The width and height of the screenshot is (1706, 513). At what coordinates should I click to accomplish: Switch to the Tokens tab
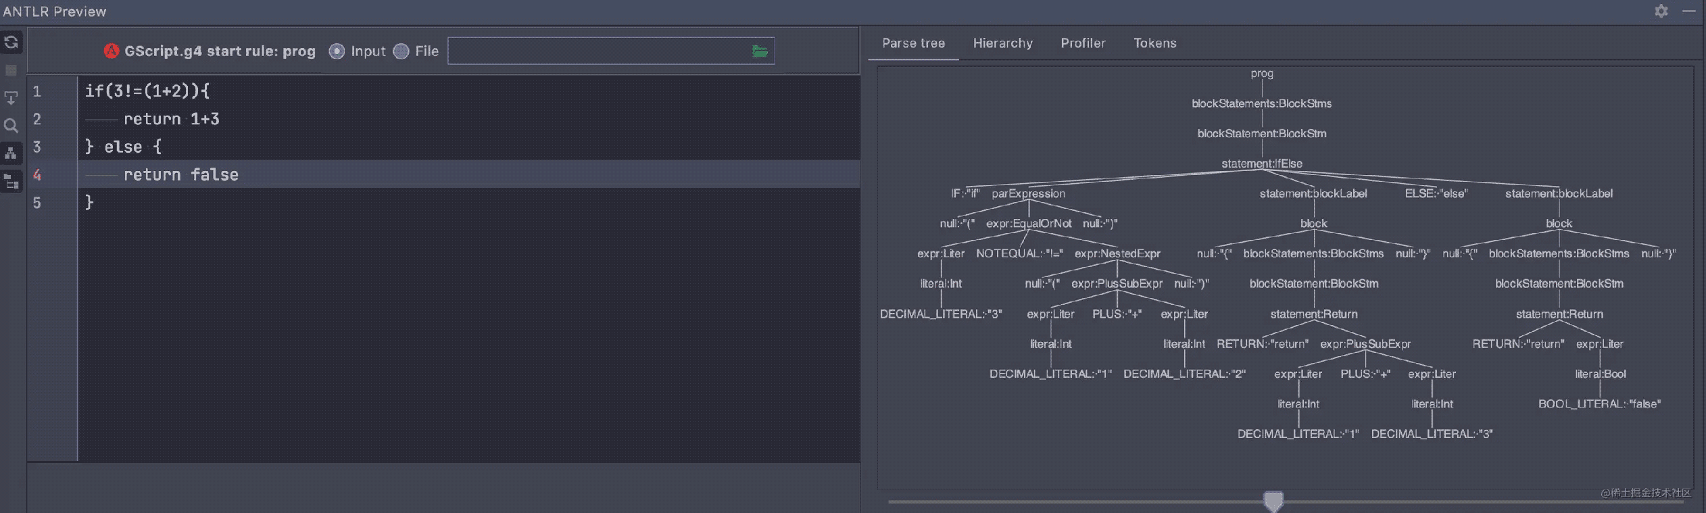(x=1154, y=43)
